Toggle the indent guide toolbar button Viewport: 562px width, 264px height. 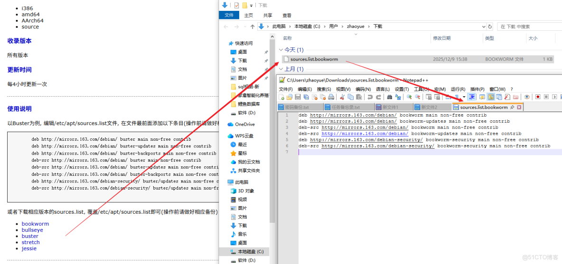tap(472, 97)
